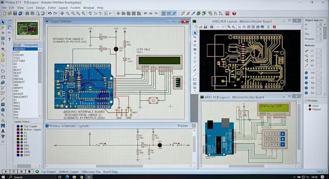Image resolution: width=329 pixels, height=179 pixels.
Task: Click the blue circle tool in left sidebar
Action: (x=3, y=110)
